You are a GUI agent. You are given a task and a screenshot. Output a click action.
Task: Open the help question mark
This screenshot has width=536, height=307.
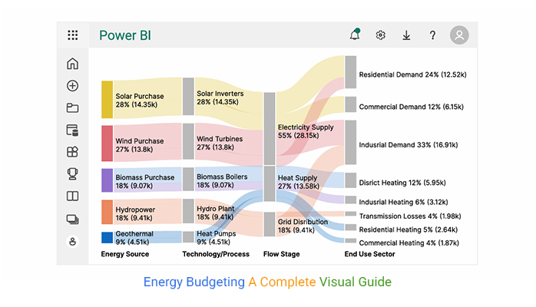[432, 35]
